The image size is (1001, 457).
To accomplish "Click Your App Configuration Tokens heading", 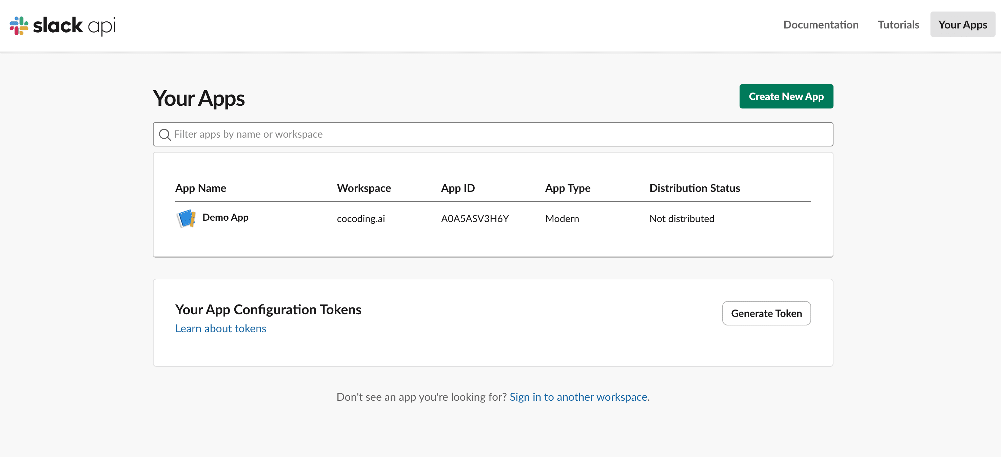I will pyautogui.click(x=268, y=309).
